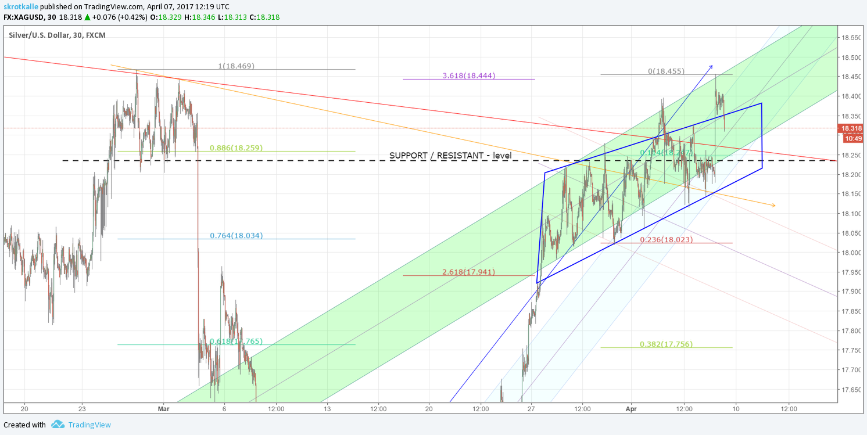
Task: Select the Fibonacci label 0.886(18.259)
Action: click(237, 148)
